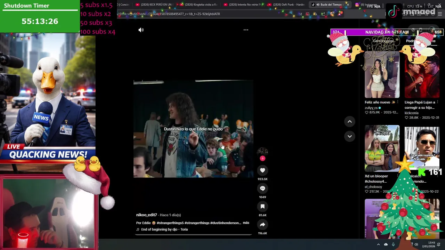The image size is (445, 250).
Task: Visit the el_cholosoy profile
Action: point(373,187)
